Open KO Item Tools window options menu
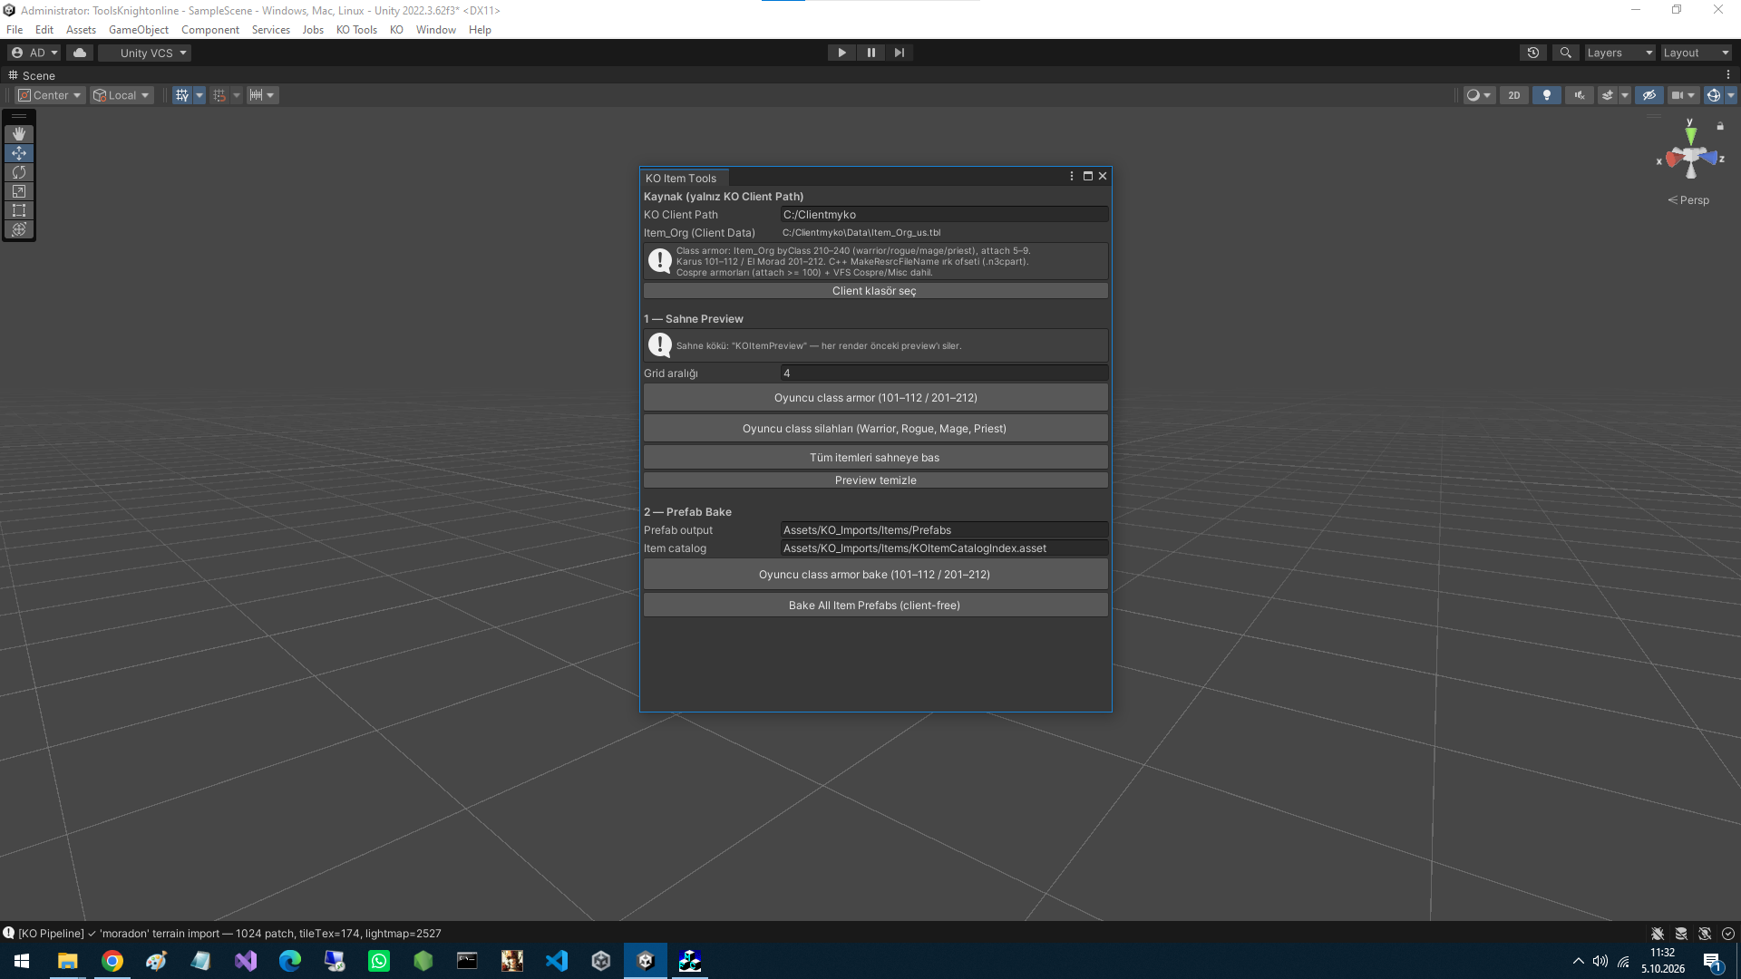The image size is (1741, 979). click(x=1072, y=177)
